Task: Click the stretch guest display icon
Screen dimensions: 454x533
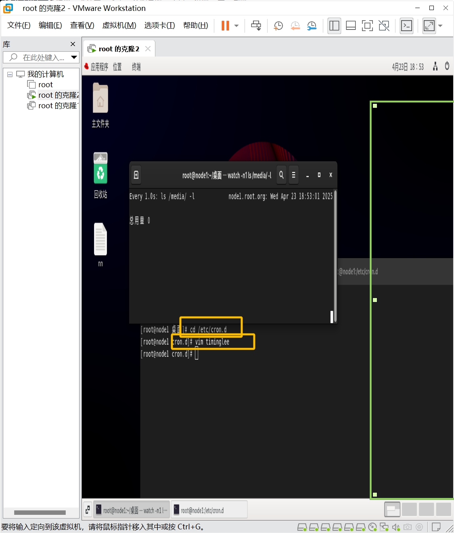Action: [x=429, y=26]
